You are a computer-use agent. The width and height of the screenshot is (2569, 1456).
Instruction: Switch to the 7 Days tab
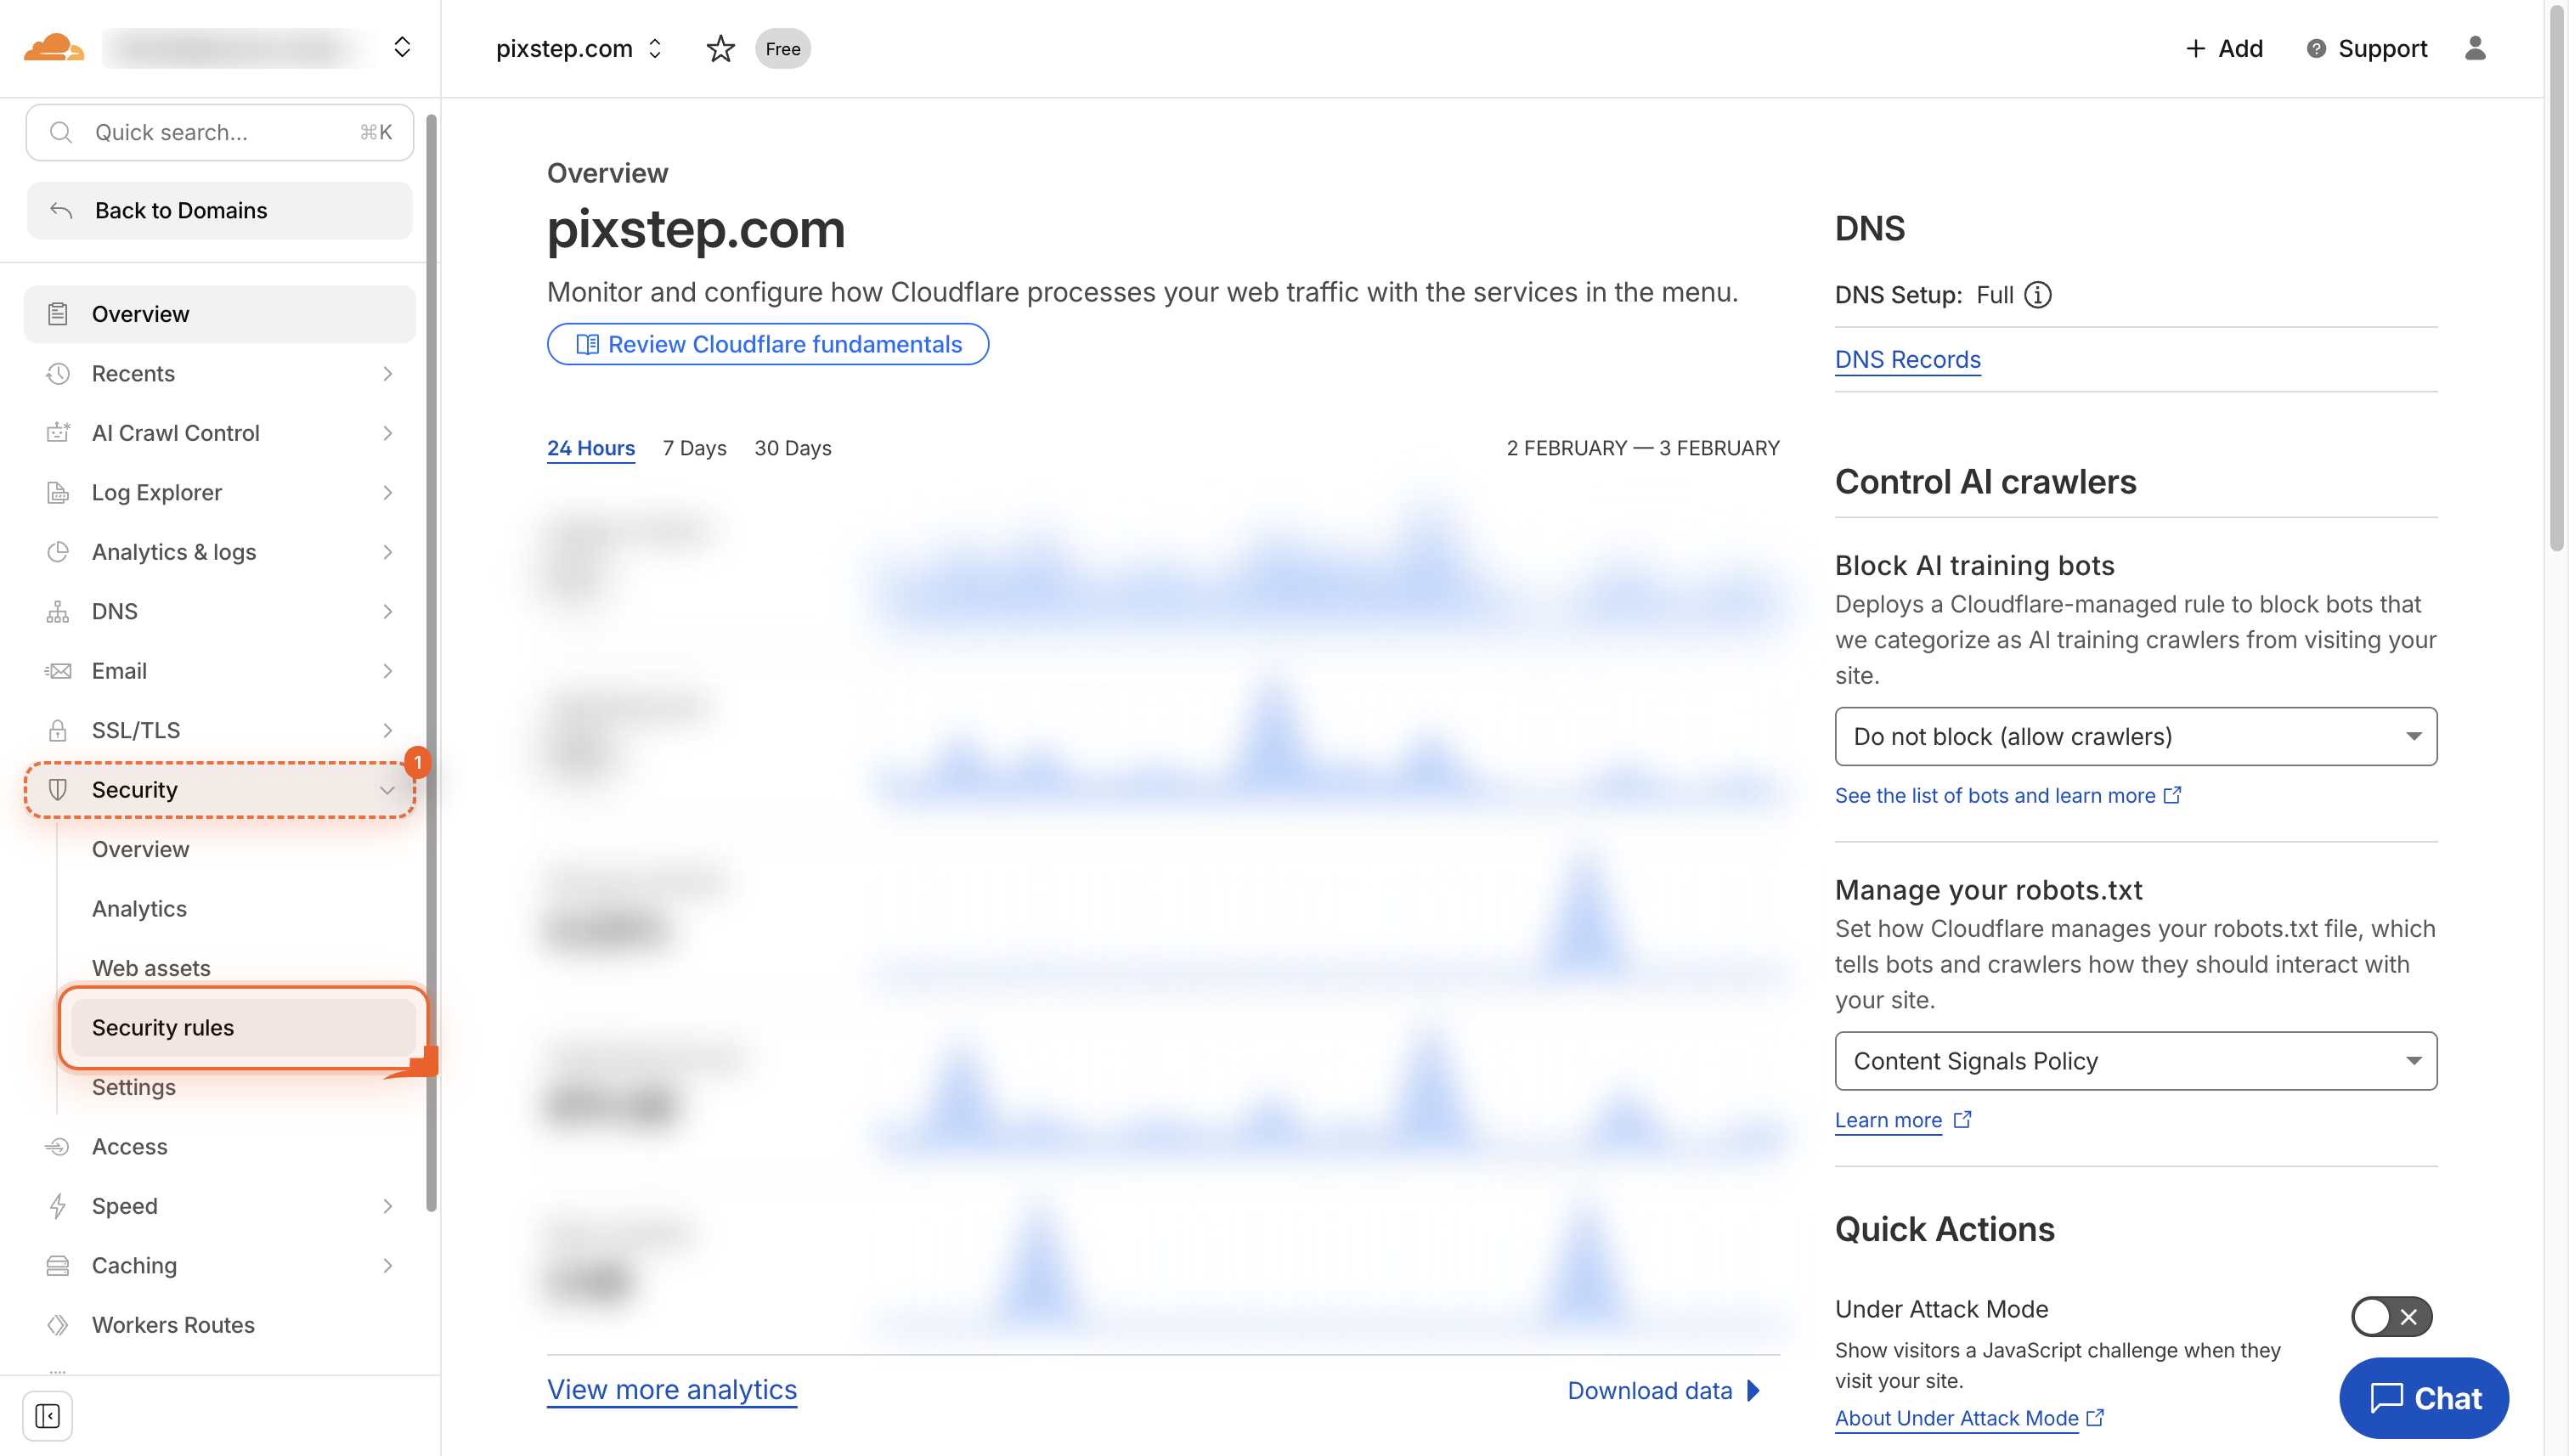point(693,447)
